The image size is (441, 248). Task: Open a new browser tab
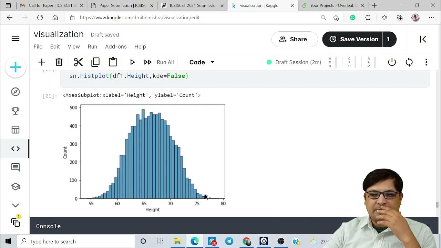pyautogui.click(x=374, y=6)
